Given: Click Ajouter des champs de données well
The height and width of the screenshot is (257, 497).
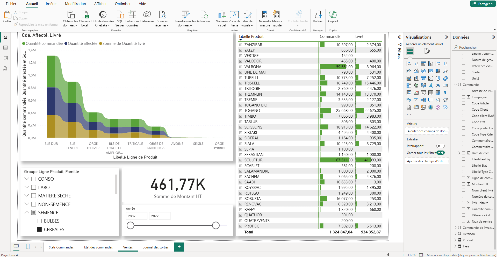Looking at the screenshot, I should [427, 131].
